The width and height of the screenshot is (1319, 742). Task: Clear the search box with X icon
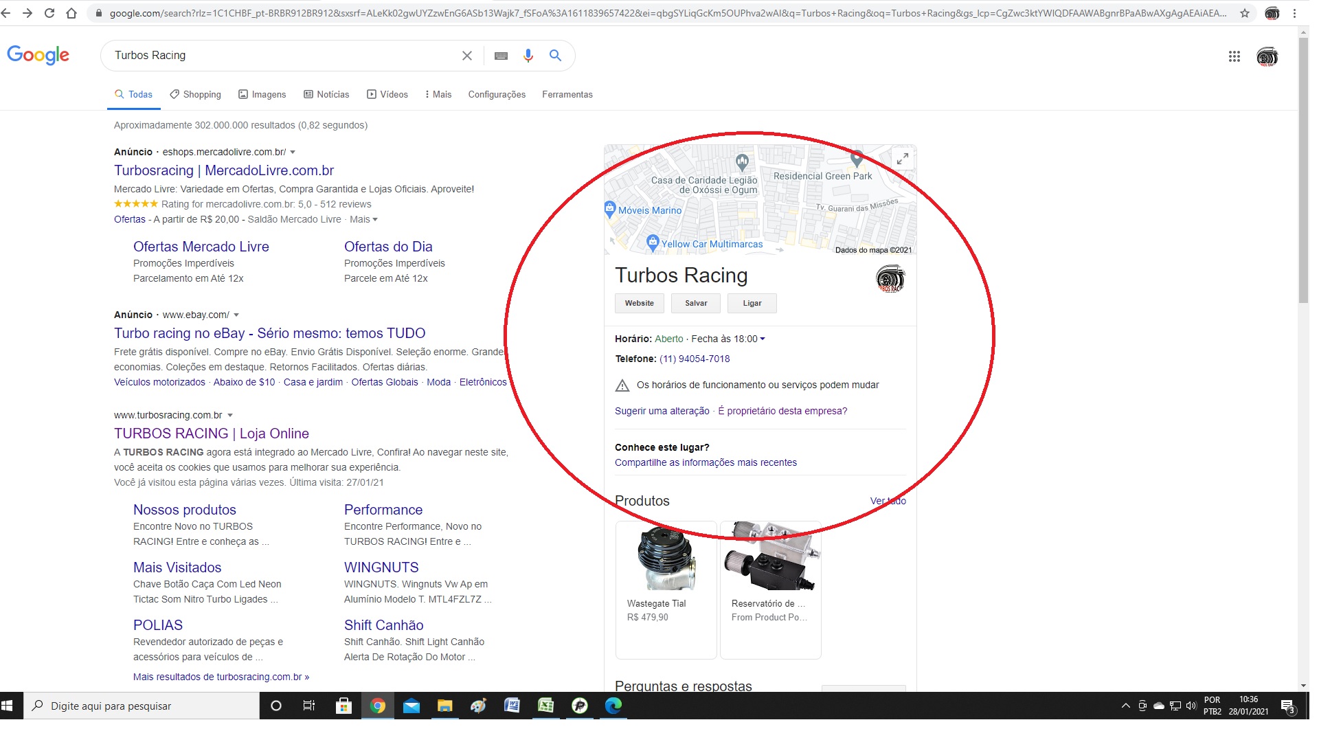click(x=467, y=56)
